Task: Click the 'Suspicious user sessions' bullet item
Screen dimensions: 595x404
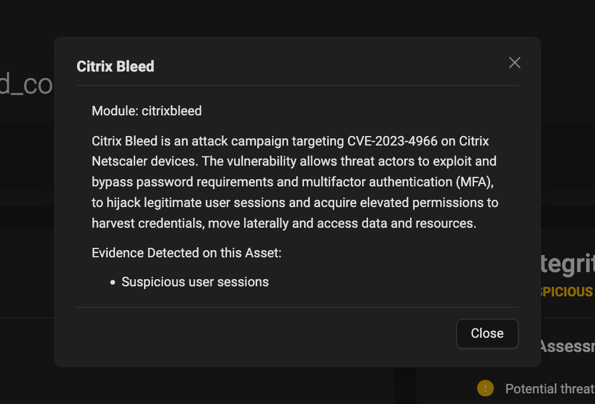Action: pos(195,282)
